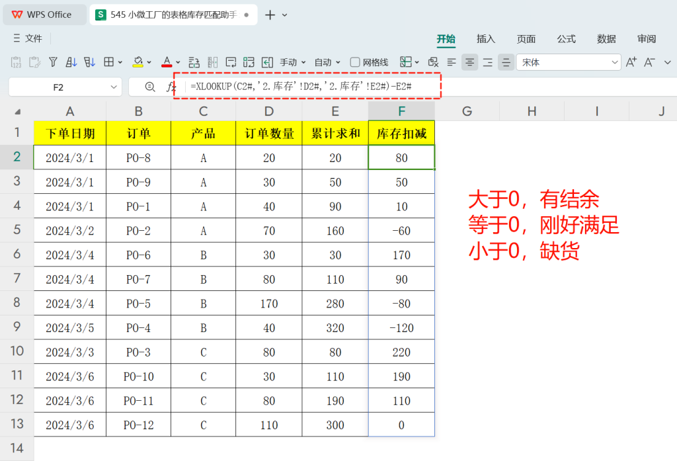This screenshot has width=677, height=461.
Task: Switch to the 插入 tab
Action: [x=486, y=39]
